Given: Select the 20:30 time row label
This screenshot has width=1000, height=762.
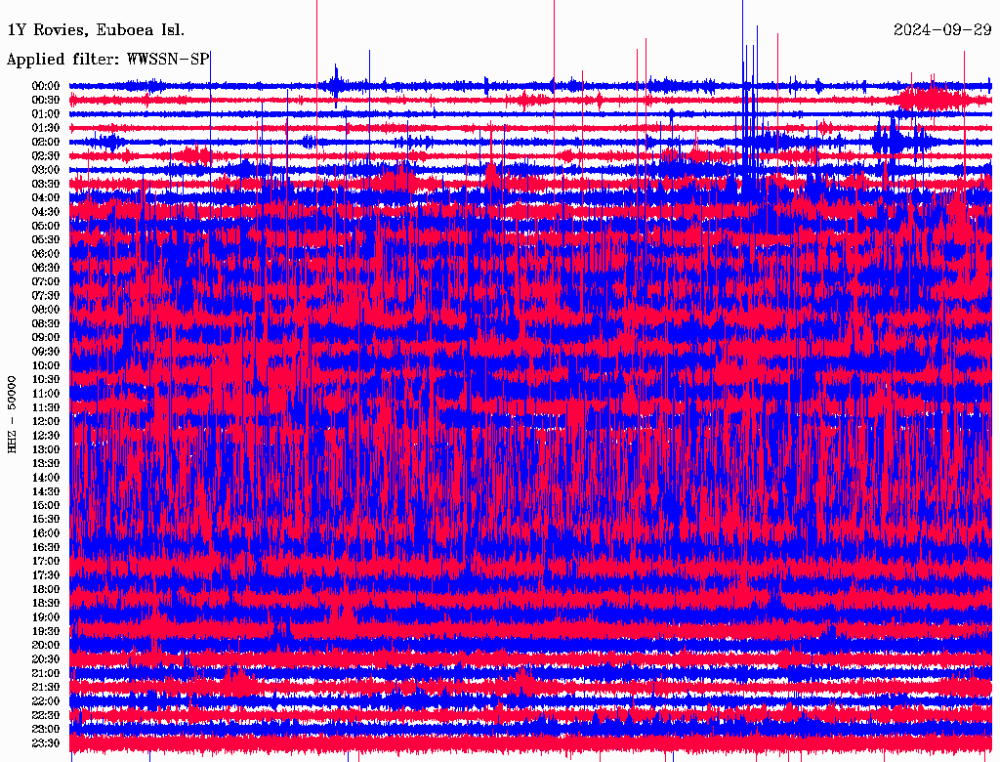Looking at the screenshot, I should pos(46,659).
